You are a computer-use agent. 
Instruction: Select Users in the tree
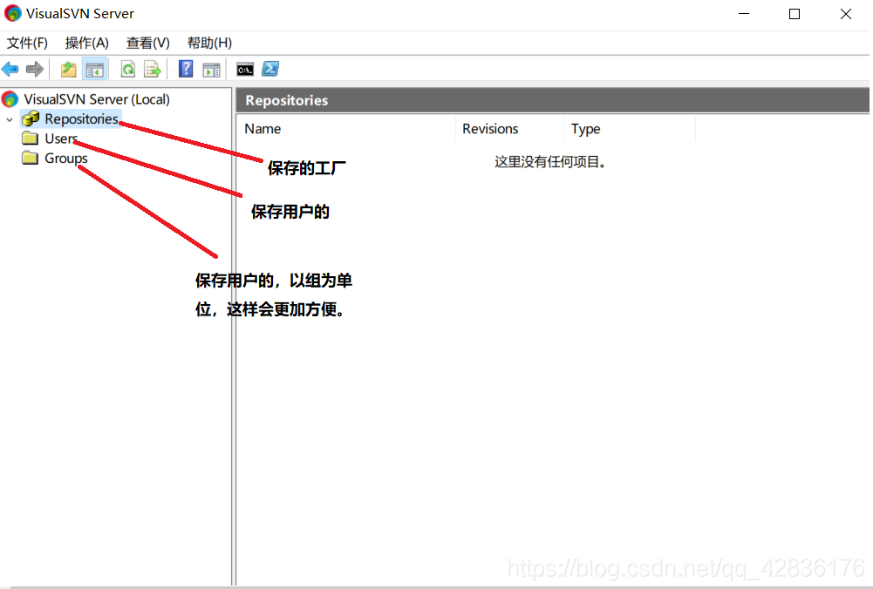click(x=61, y=139)
